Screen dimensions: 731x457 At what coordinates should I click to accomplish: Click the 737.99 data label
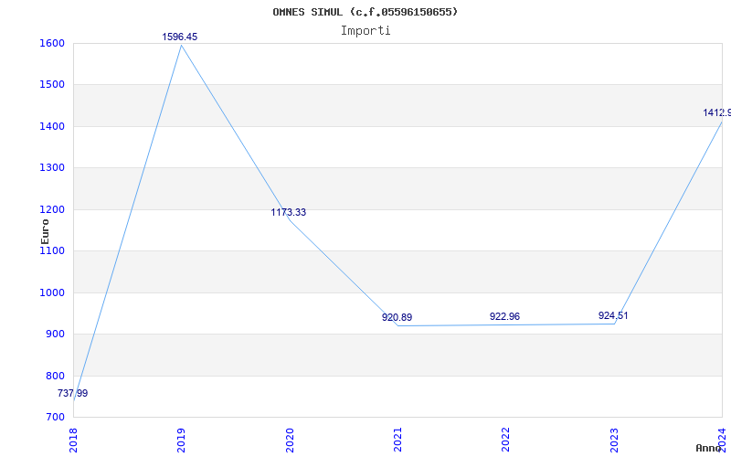(73, 393)
